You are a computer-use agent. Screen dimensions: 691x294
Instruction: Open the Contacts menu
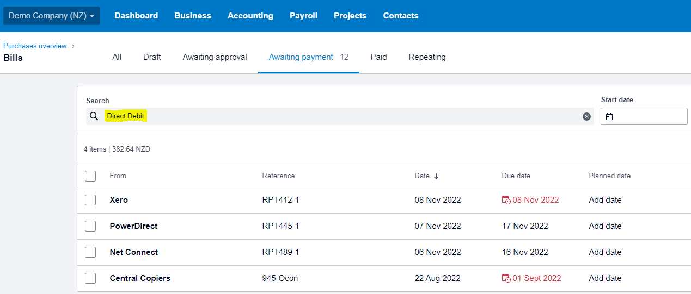click(x=401, y=16)
